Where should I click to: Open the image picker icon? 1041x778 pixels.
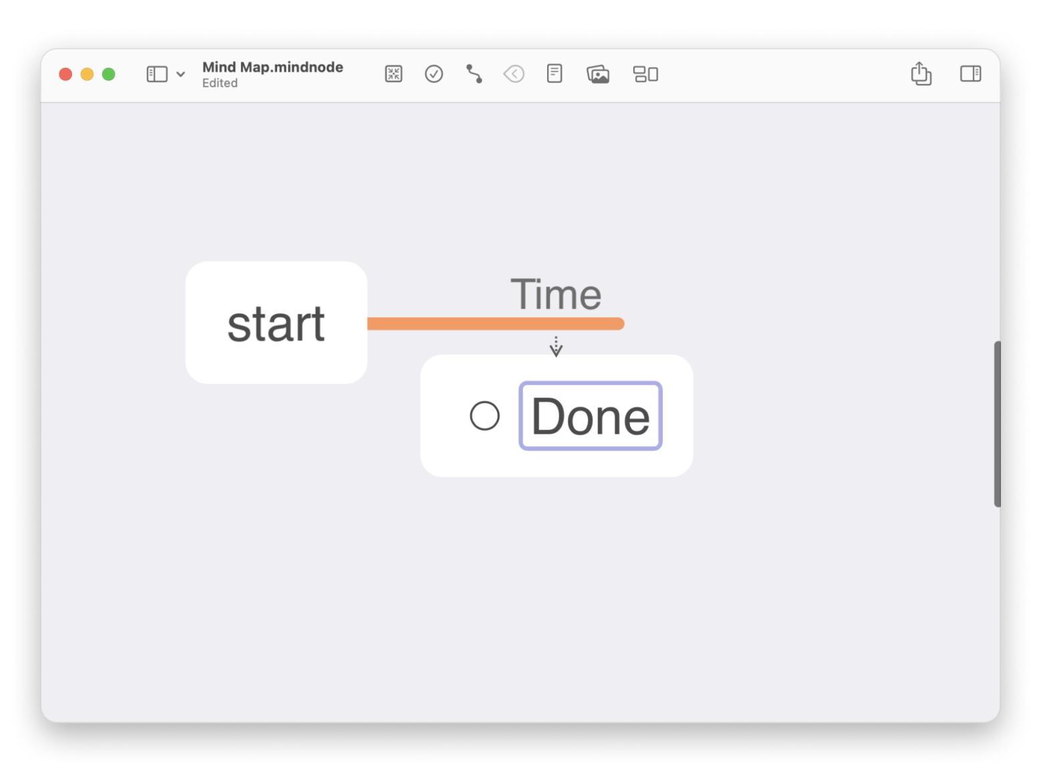coord(598,74)
